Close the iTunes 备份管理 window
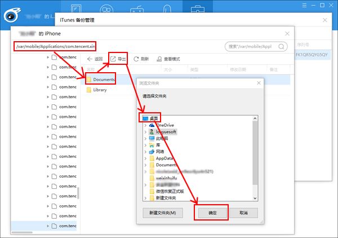The height and width of the screenshot is (238, 338). 325,20
